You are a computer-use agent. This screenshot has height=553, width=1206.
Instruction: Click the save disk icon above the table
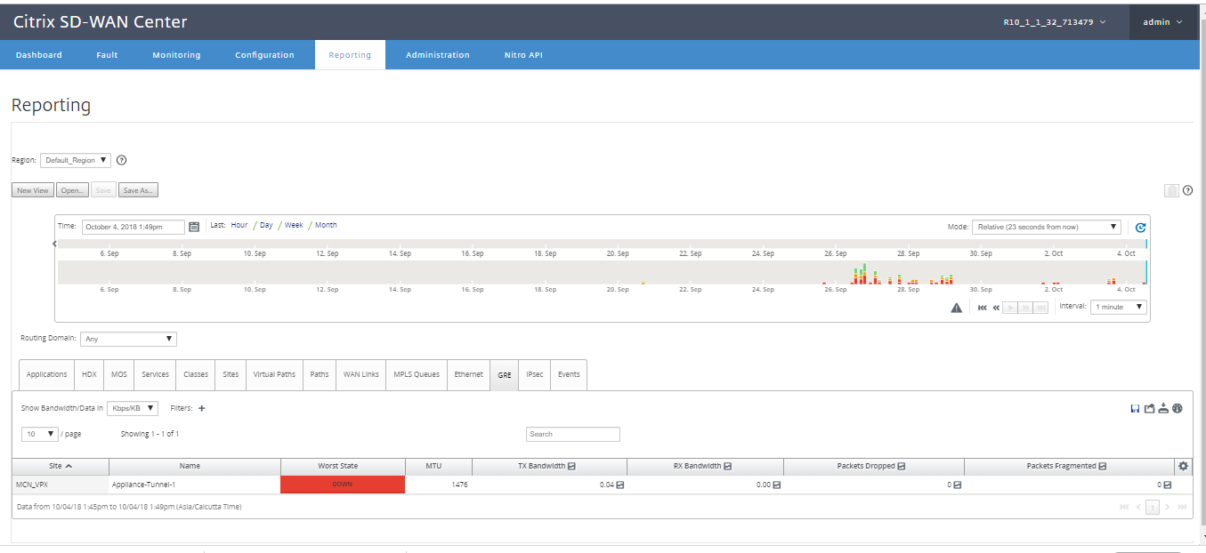click(x=1135, y=409)
